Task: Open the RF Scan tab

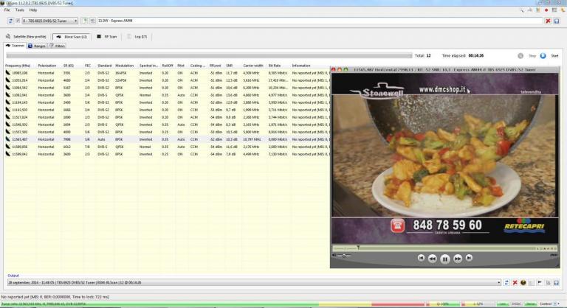Action: tap(109, 35)
